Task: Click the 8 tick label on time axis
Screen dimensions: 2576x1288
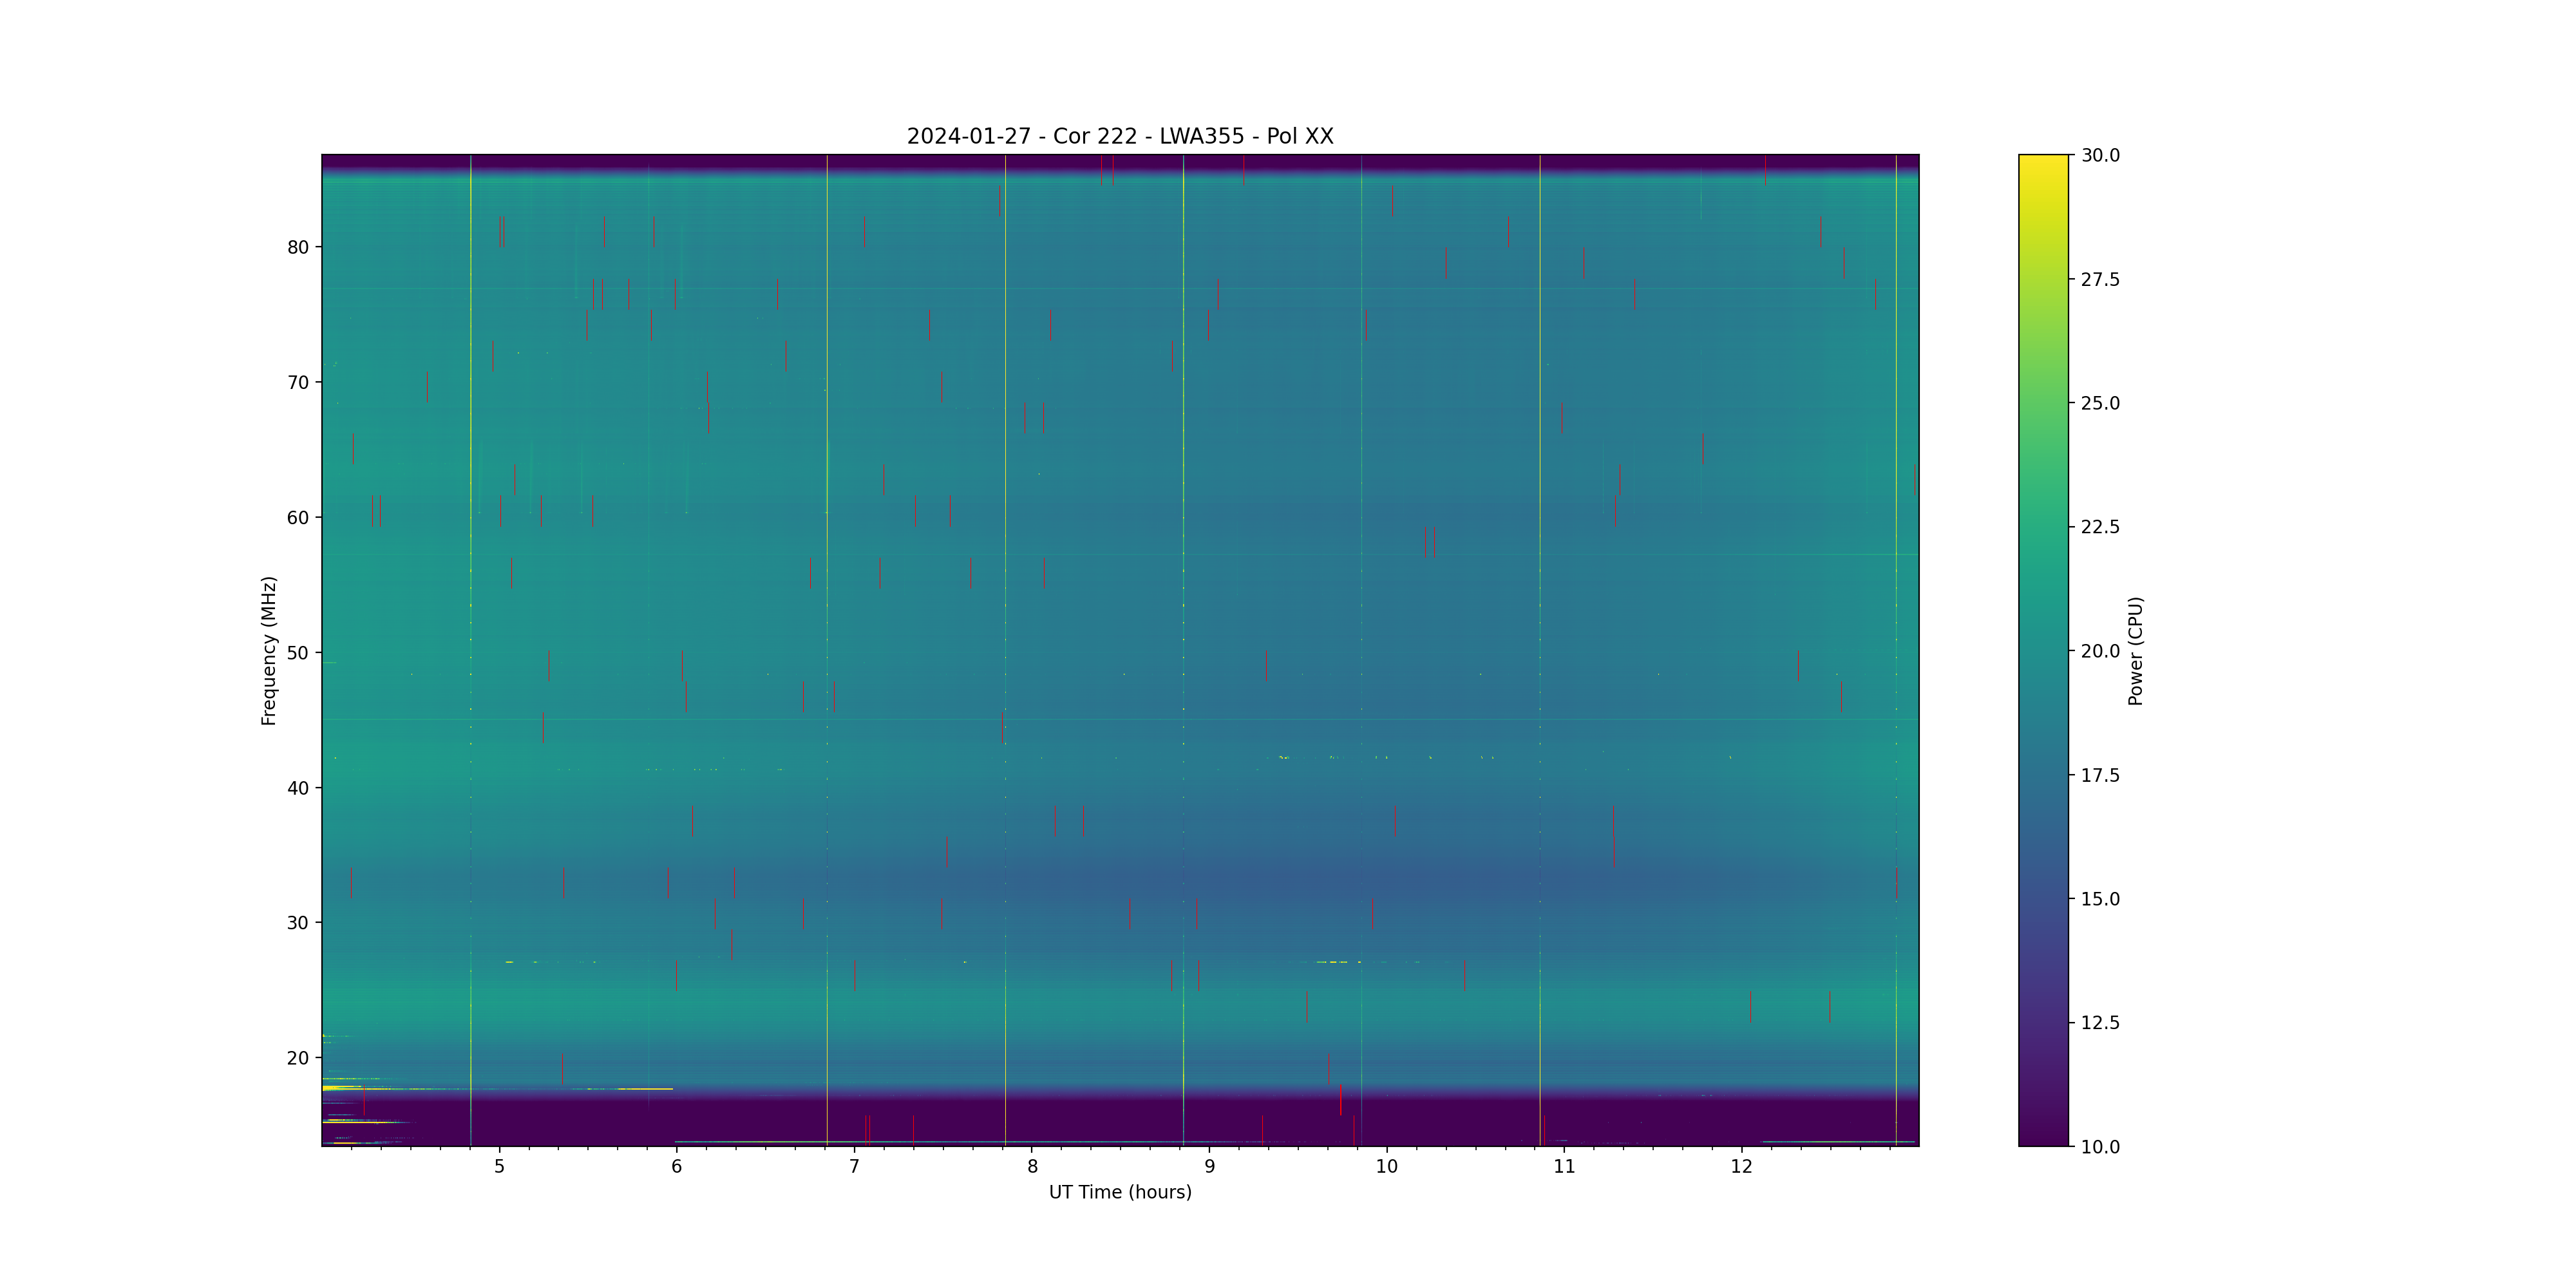Action: click(1032, 1167)
